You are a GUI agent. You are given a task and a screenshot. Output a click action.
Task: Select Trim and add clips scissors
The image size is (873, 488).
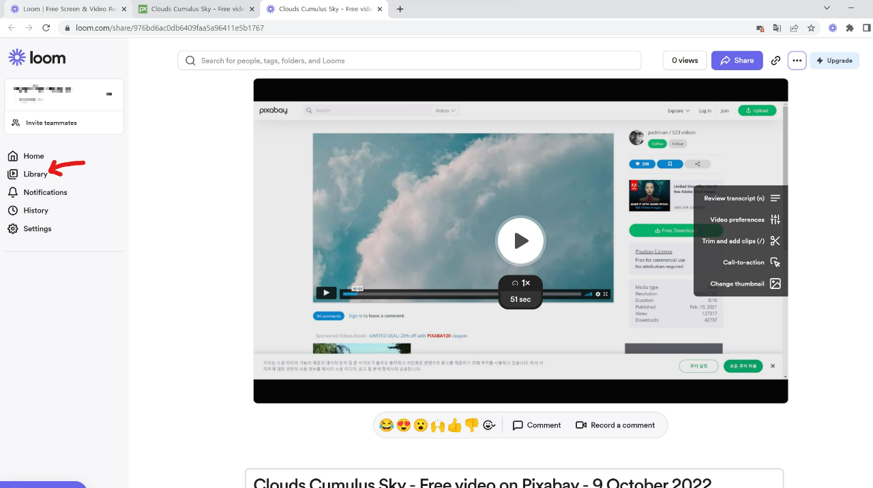click(741, 241)
